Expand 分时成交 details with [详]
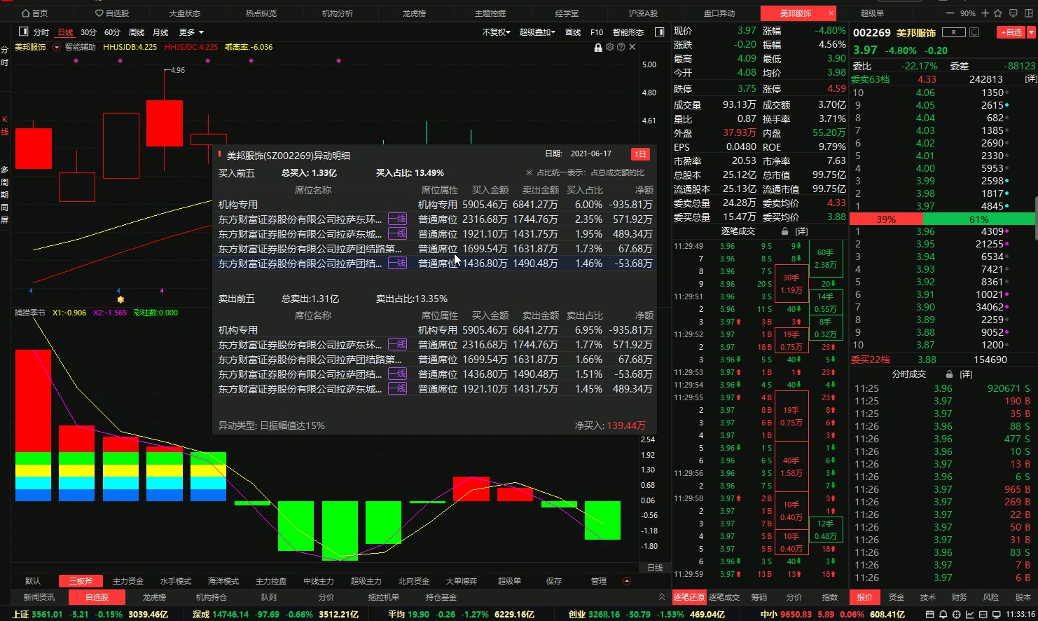This screenshot has width=1038, height=621. tap(966, 374)
